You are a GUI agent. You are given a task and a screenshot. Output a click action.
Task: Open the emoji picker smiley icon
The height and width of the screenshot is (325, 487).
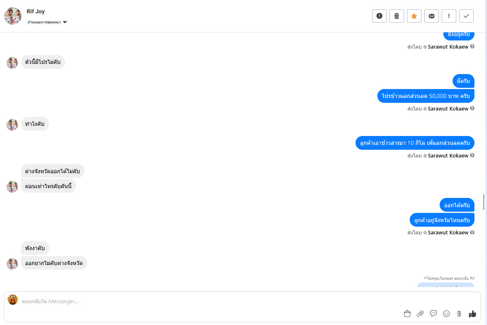tap(447, 314)
